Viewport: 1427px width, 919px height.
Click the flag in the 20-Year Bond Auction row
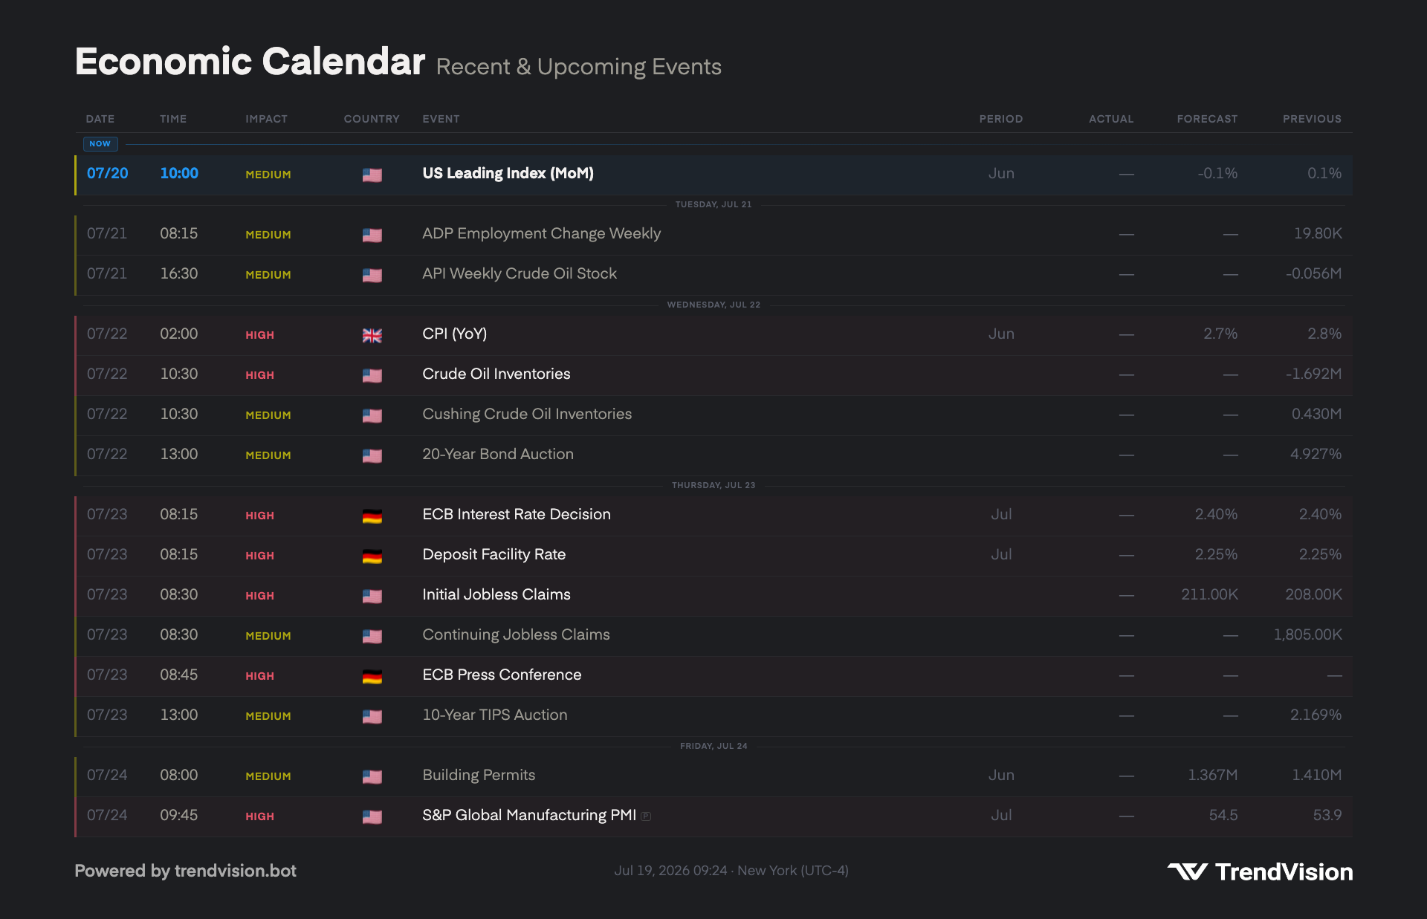pos(372,455)
